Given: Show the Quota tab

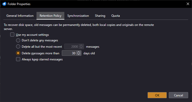Looking at the screenshot, I should coord(116,16).
